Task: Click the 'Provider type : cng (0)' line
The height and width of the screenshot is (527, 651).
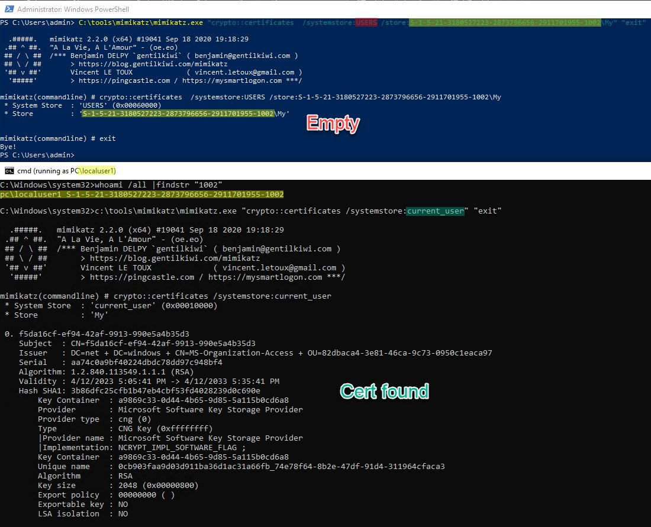Action: click(x=94, y=419)
